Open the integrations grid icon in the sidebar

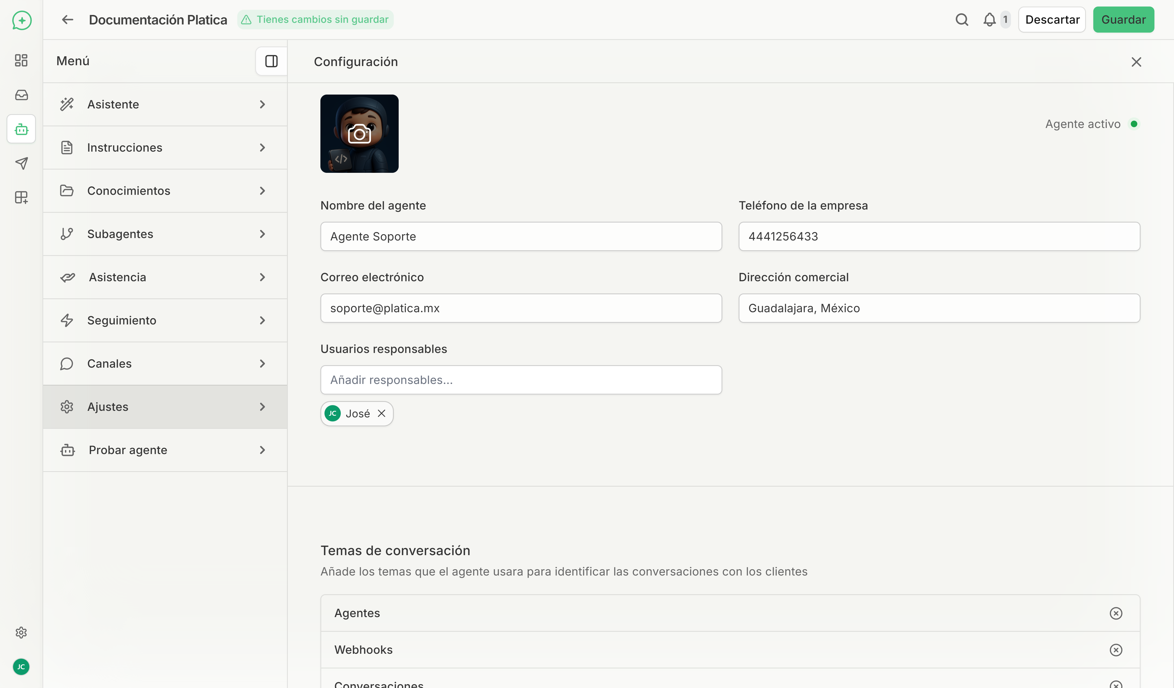21,198
